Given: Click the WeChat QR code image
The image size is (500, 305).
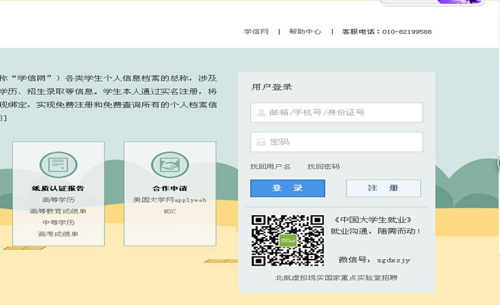Looking at the screenshot, I should click(287, 240).
